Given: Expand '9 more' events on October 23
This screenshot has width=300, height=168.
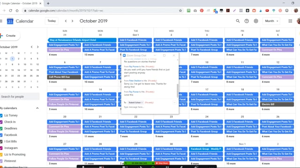Looking at the screenshot, I should click(x=159, y=136).
